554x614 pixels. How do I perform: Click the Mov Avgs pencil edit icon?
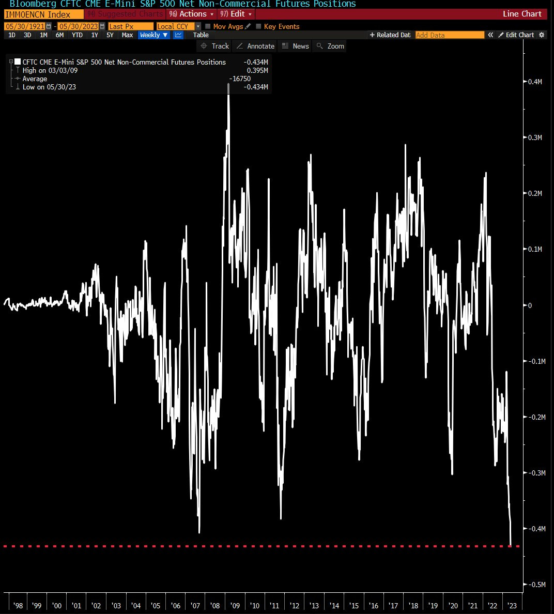point(248,26)
